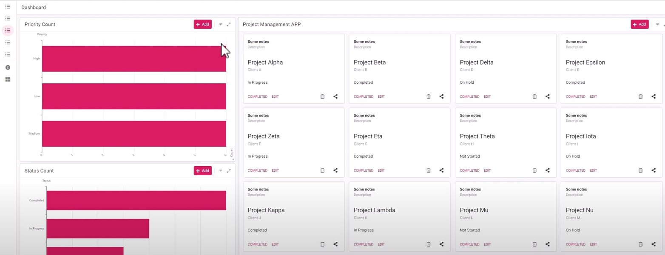Share the Project Lambda card
665x255 pixels.
[x=441, y=244]
